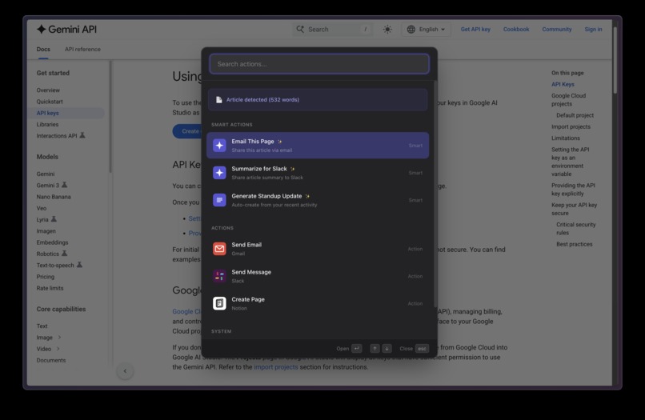Click the esc close key button

[422, 349]
